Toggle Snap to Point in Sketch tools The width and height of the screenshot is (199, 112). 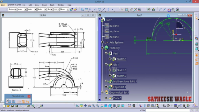[x=14, y=101]
